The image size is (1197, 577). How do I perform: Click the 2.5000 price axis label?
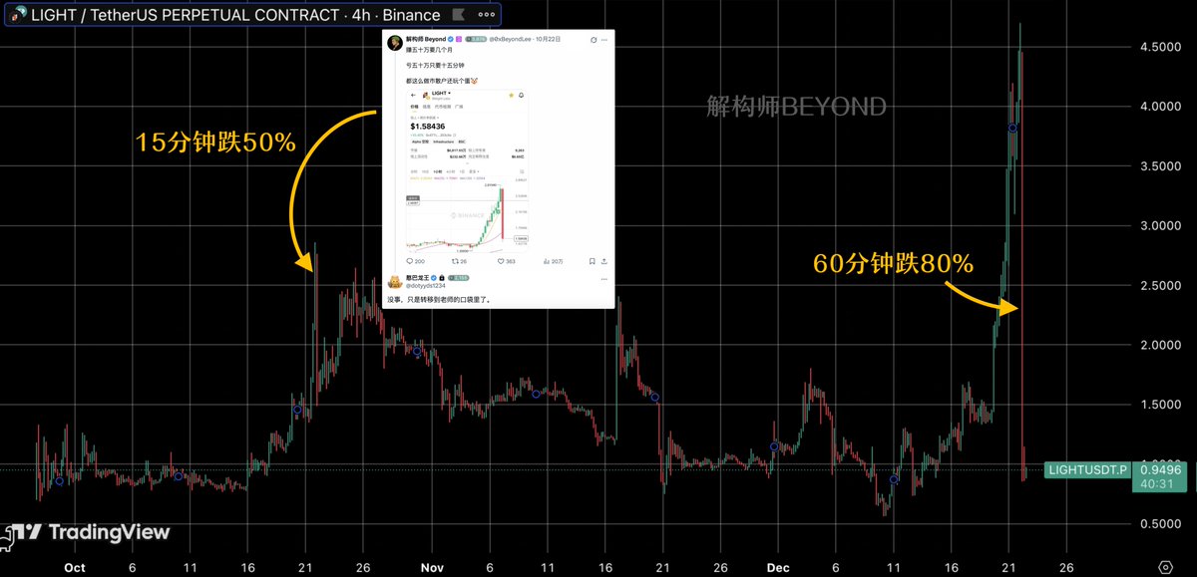[1159, 285]
